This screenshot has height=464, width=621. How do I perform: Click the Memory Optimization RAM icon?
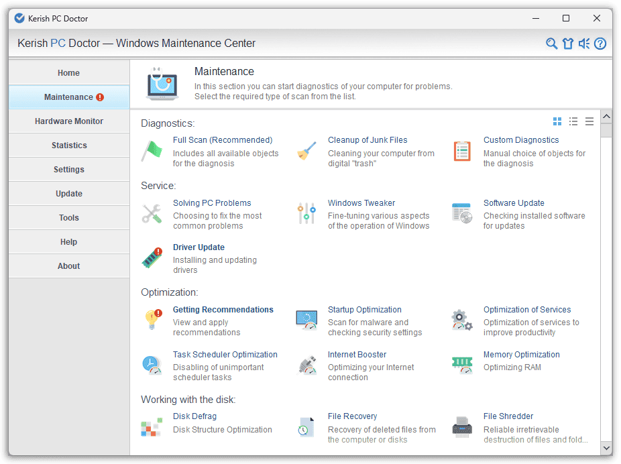coord(462,365)
